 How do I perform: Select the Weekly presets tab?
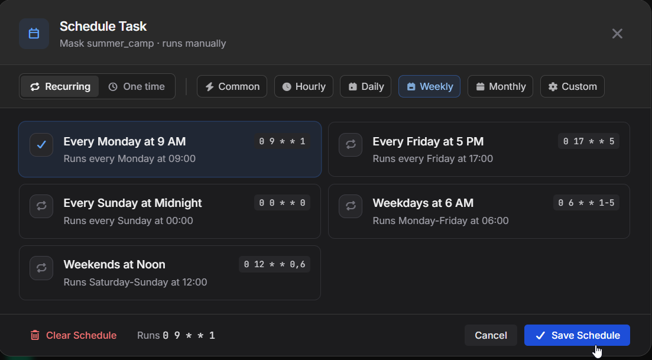(429, 86)
